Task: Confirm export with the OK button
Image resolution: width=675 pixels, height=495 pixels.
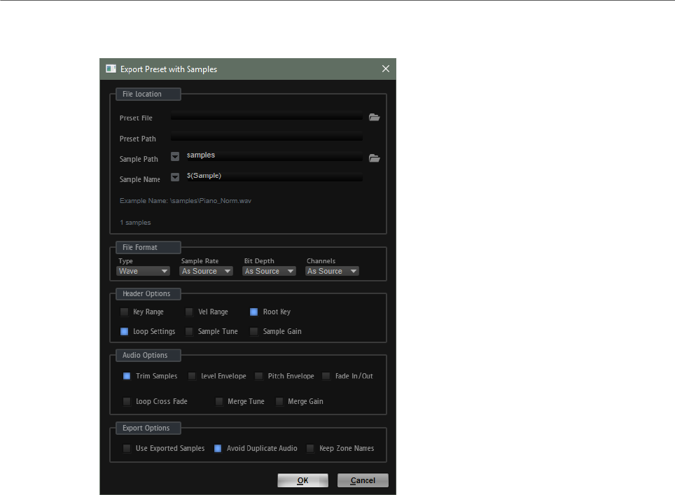Action: tap(302, 480)
